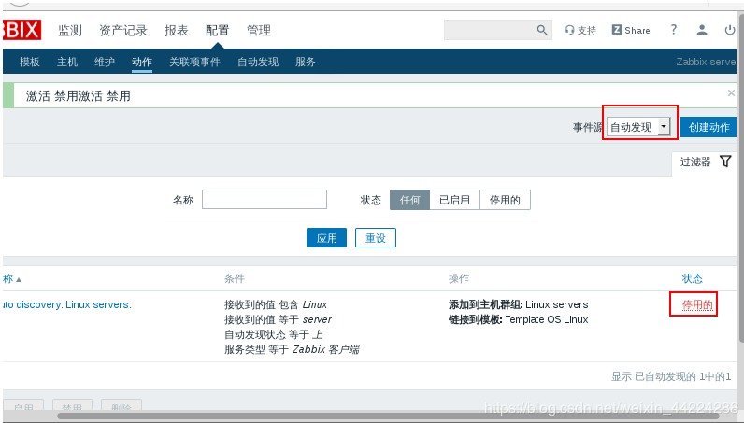This screenshot has height=423, width=744.
Task: Click the search magnifier icon
Action: [x=541, y=30]
